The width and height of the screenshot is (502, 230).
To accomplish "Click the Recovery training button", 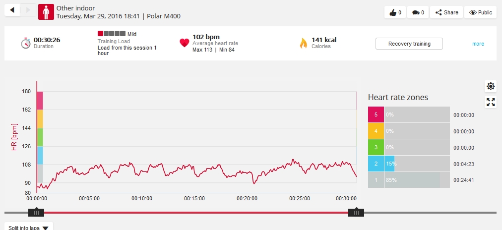I will coord(409,44).
